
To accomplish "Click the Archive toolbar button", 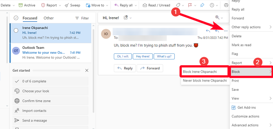I will coord(27,5).
